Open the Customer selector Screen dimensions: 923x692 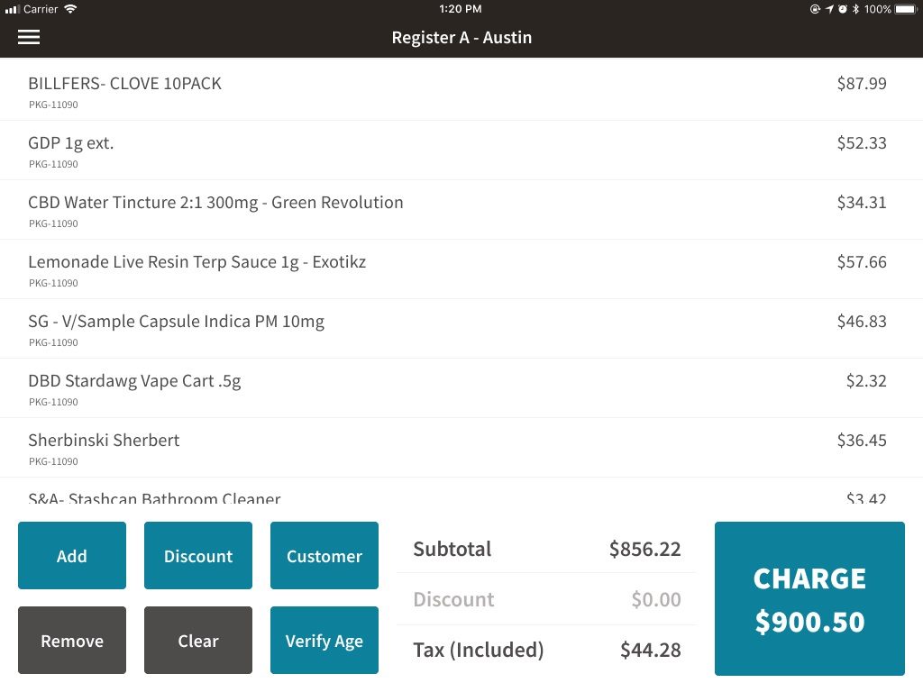coord(324,556)
